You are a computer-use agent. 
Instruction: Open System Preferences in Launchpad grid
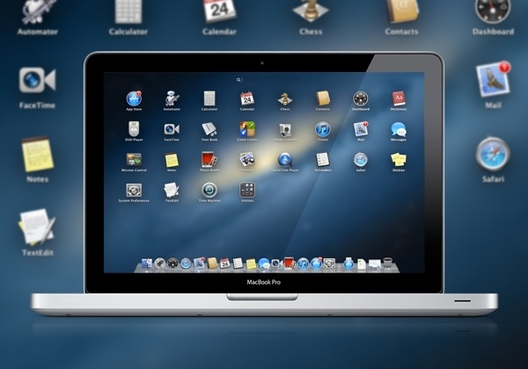coord(134,191)
